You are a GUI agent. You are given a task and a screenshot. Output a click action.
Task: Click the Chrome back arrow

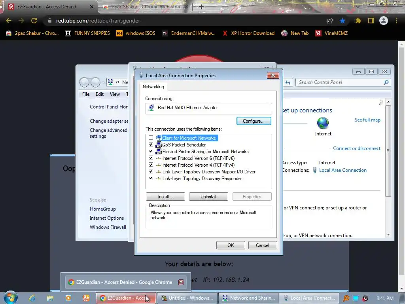[9, 21]
